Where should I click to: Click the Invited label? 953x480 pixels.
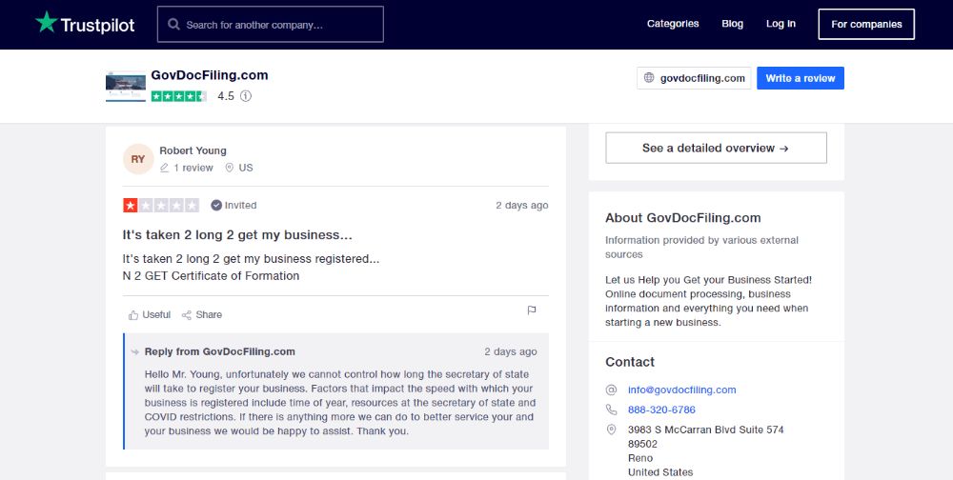pos(241,206)
